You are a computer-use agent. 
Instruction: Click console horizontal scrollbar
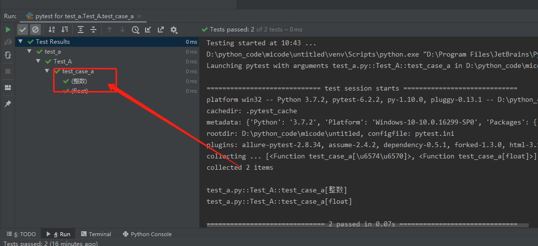coord(367,225)
